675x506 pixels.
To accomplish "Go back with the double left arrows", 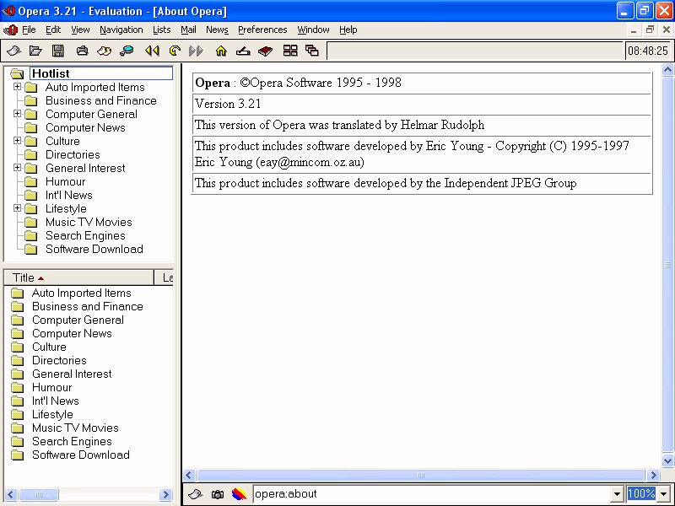I will [x=152, y=51].
